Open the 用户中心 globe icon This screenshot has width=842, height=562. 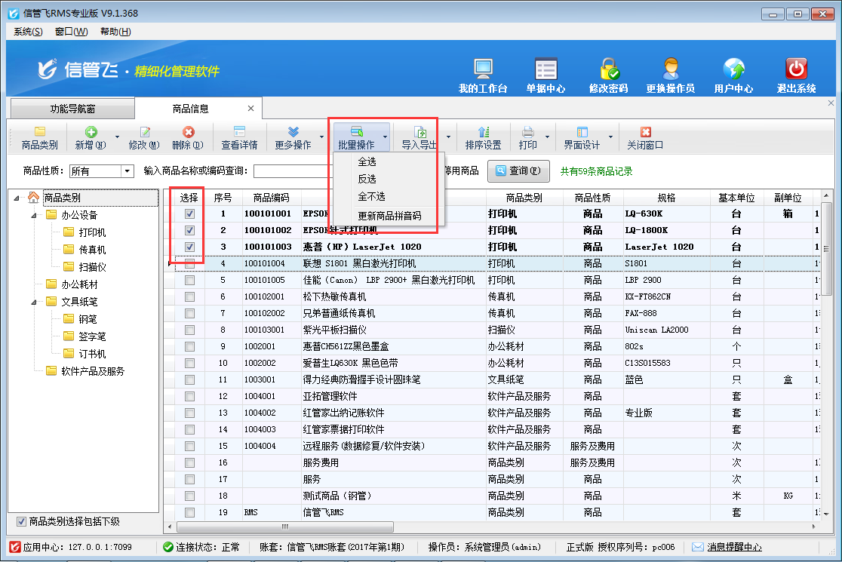[x=733, y=69]
